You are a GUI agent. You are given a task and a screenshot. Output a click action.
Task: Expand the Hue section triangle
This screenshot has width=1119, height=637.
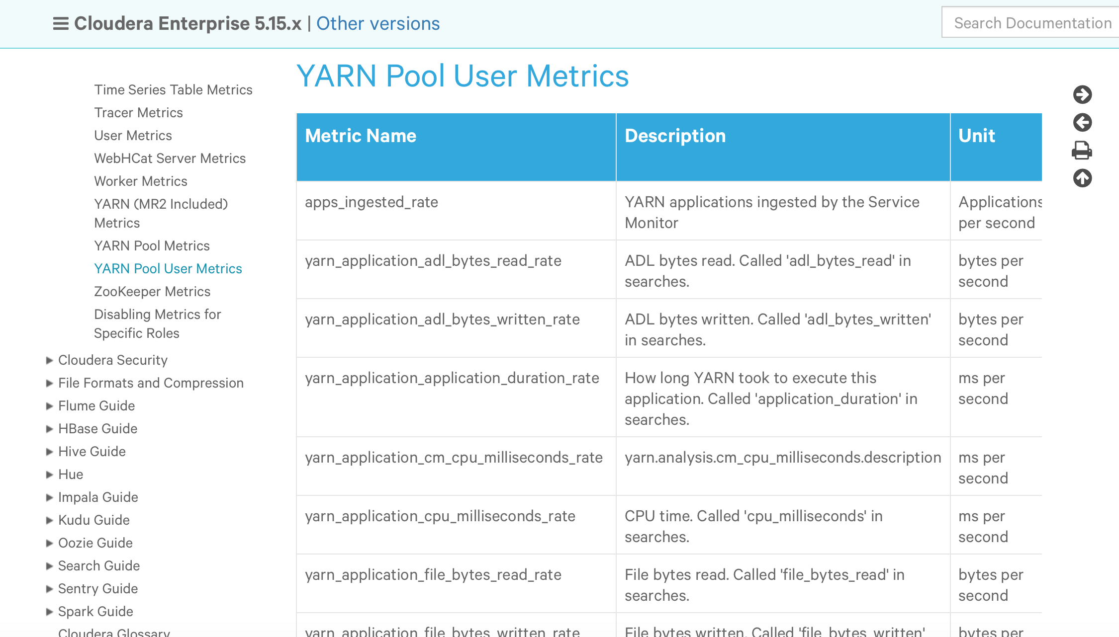[49, 475]
